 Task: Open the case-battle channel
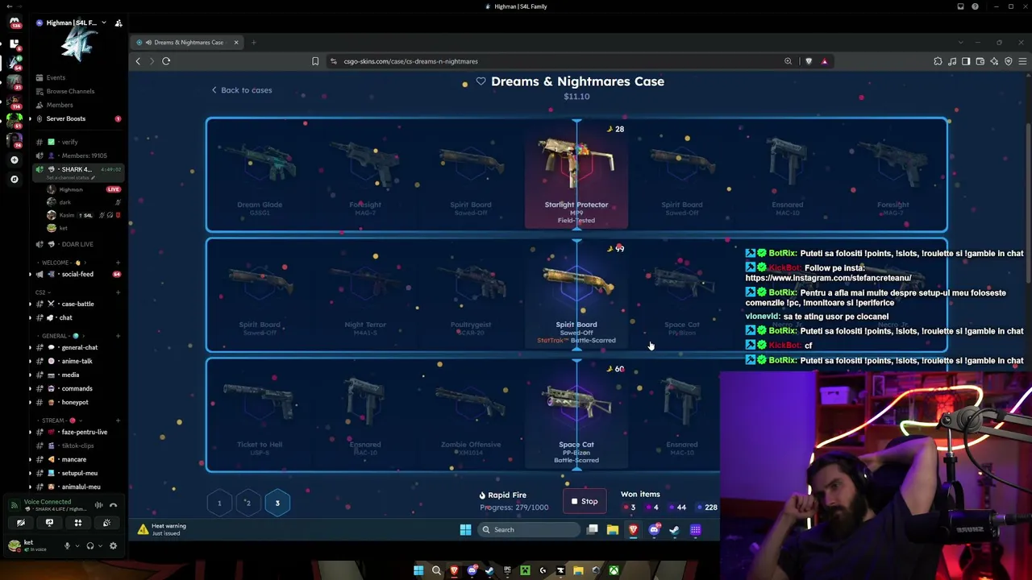pos(77,304)
